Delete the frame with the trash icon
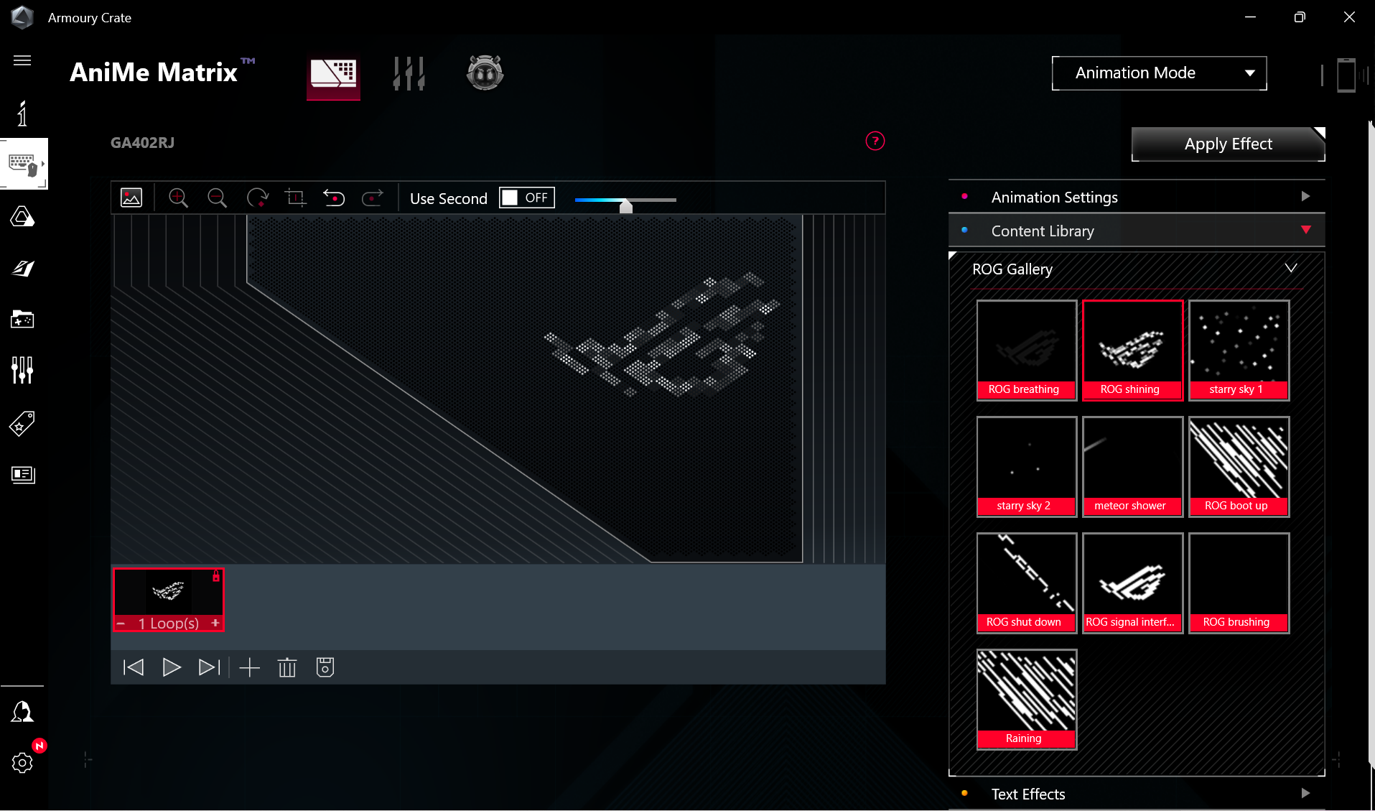 pos(287,667)
